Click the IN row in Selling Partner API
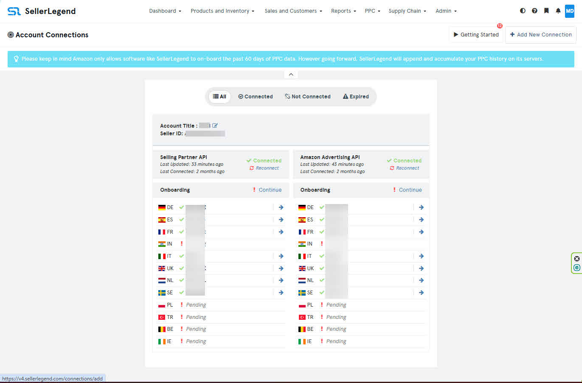 (x=221, y=244)
